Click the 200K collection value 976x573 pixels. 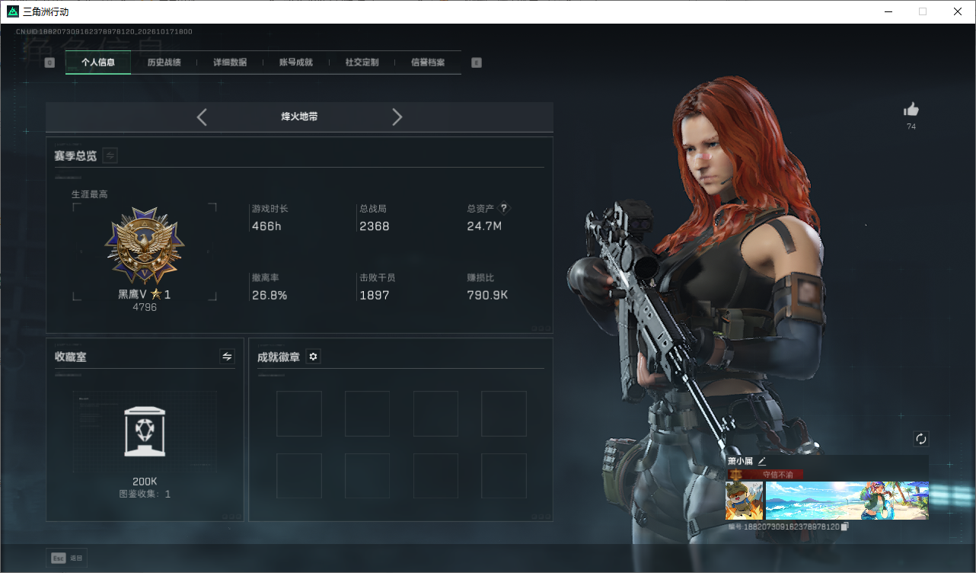(145, 482)
